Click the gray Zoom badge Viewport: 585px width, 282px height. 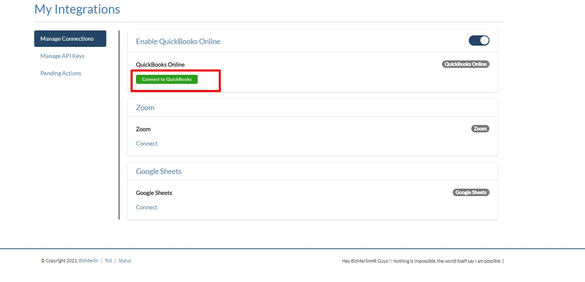[x=480, y=129]
